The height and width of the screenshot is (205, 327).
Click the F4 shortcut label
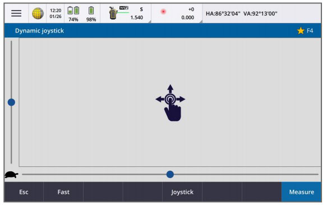(310, 31)
